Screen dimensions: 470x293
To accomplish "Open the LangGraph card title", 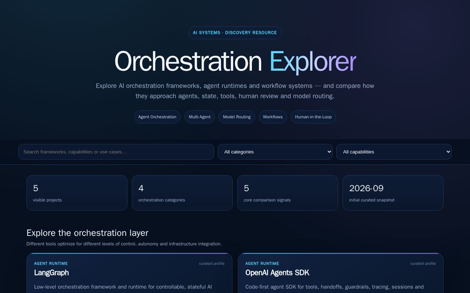I will click(x=51, y=272).
